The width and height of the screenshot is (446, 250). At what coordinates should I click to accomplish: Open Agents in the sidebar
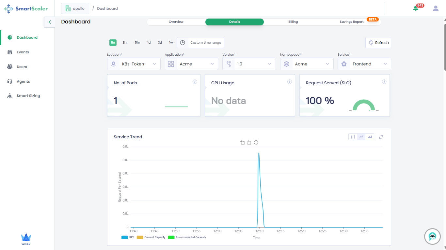[x=23, y=81]
